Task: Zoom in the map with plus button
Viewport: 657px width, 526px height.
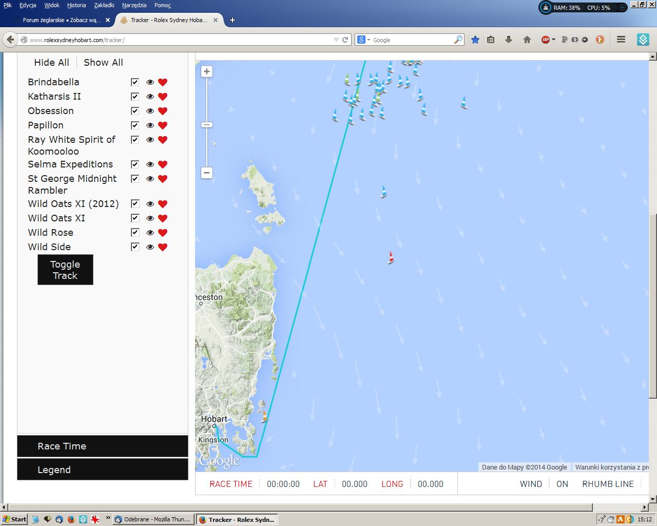Action: [207, 71]
